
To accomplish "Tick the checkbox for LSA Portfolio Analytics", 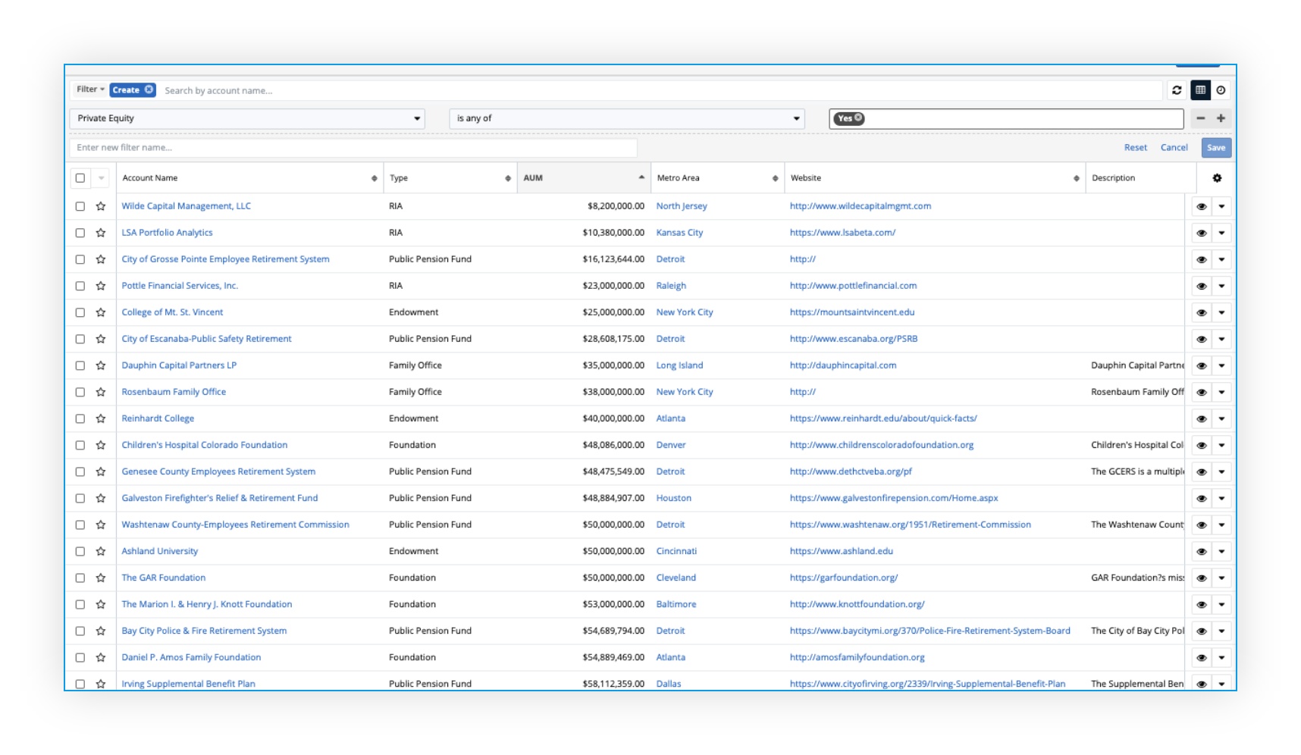I will (80, 233).
